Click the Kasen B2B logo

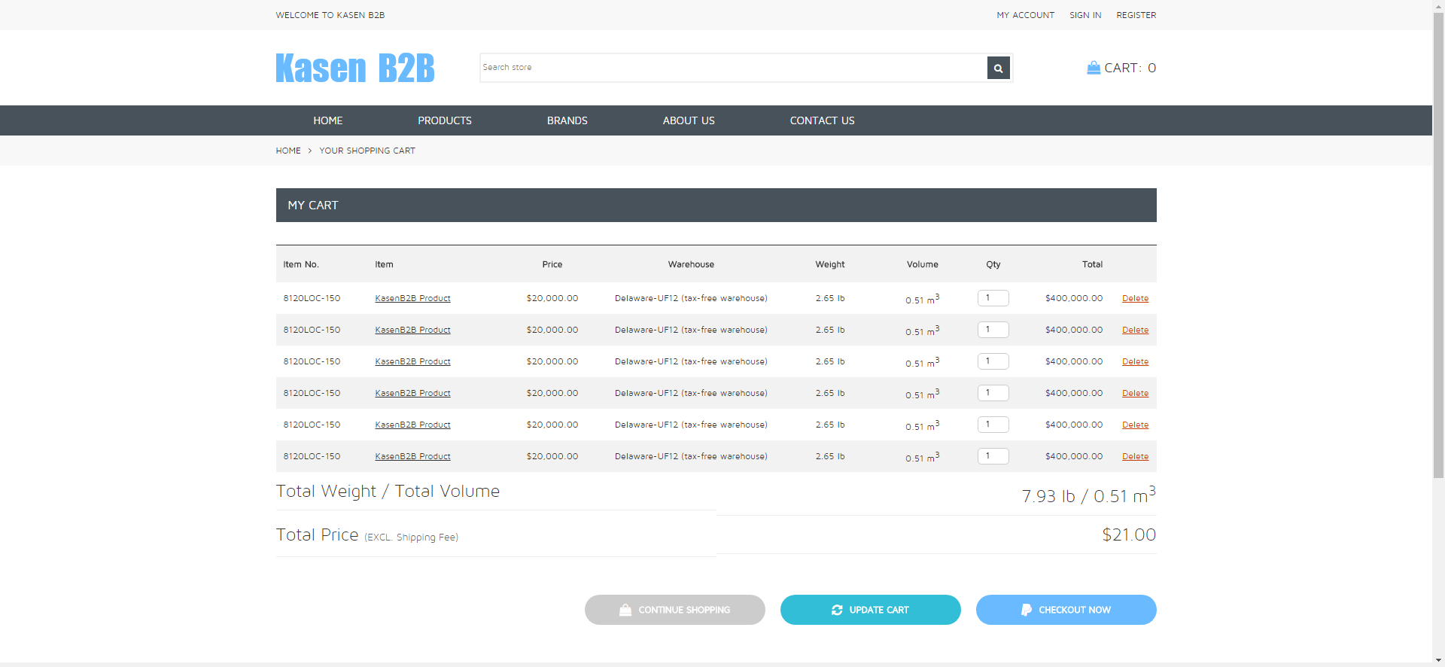[x=354, y=68]
